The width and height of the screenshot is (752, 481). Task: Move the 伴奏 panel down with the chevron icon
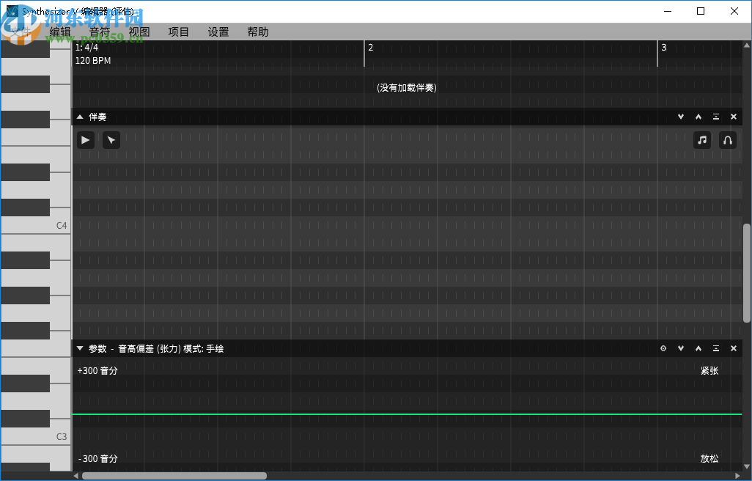point(680,117)
